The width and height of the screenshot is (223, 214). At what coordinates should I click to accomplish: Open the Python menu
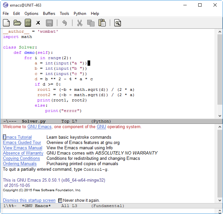tap(80, 14)
